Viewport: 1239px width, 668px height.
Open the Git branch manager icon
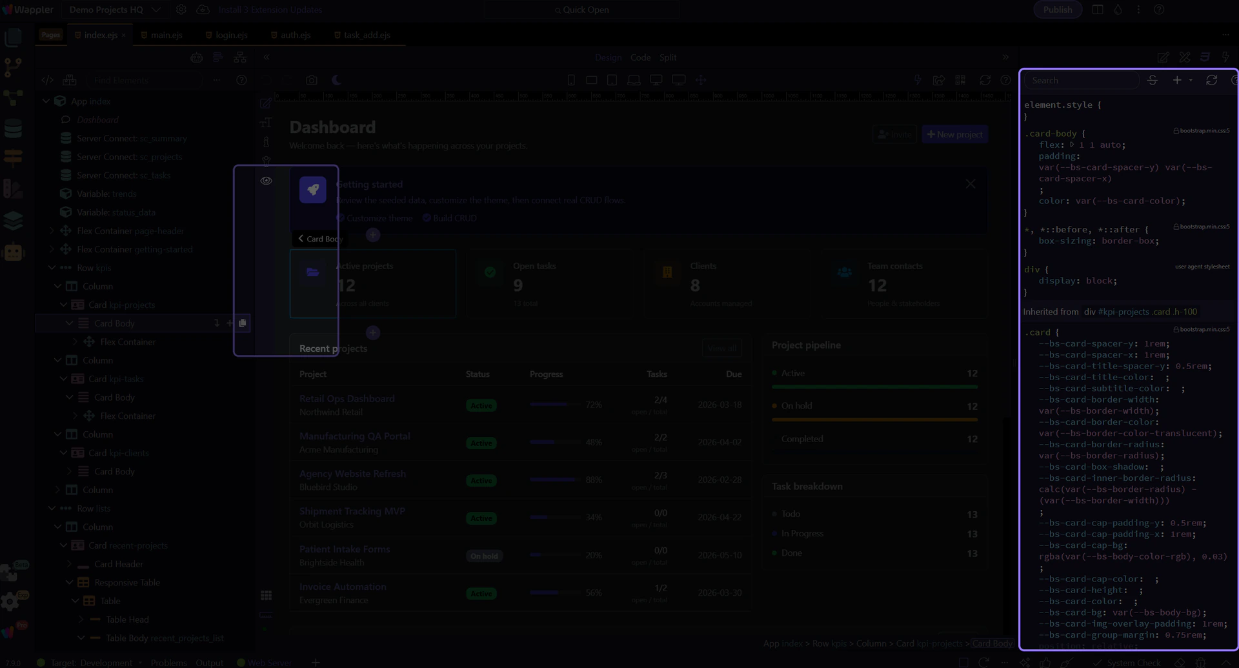13,66
